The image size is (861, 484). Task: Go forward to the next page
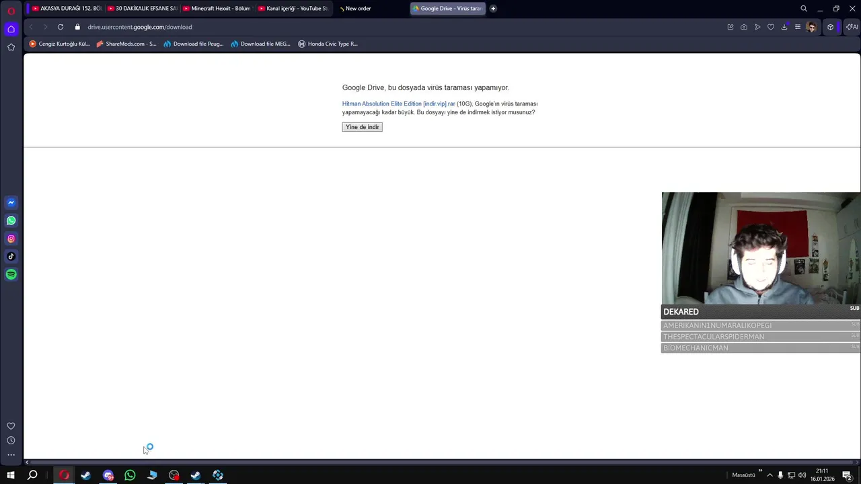click(x=45, y=27)
